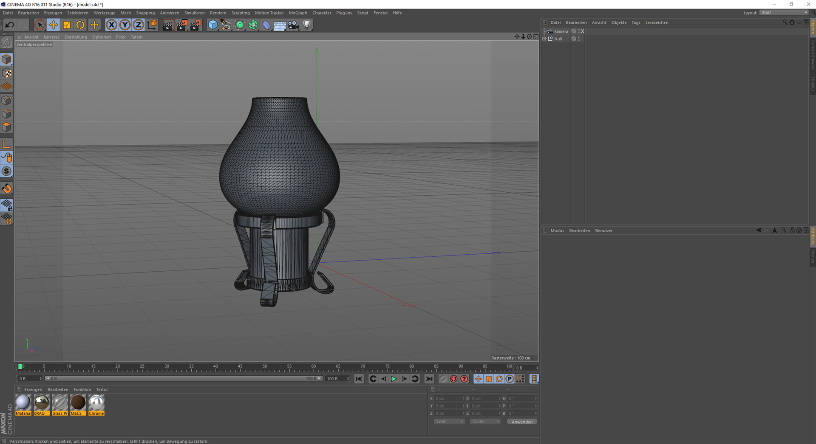Open the Rendern menu
Viewport: 816px width, 444px height.
[x=218, y=13]
